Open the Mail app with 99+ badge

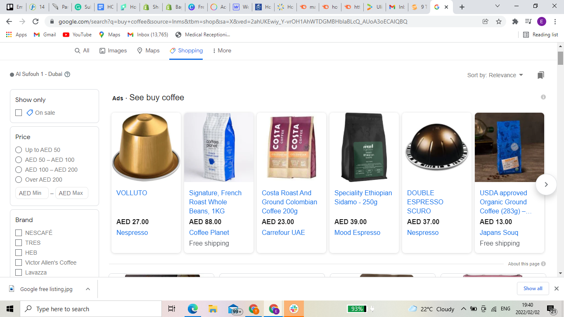tap(235, 309)
